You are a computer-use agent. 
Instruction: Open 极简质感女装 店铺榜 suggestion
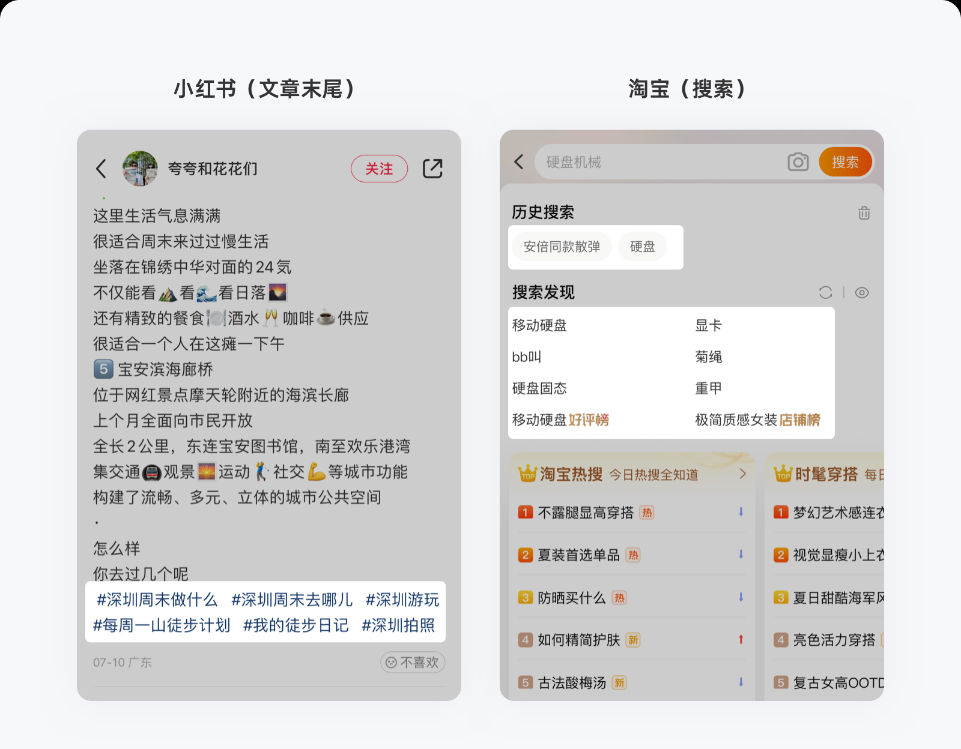coord(757,420)
